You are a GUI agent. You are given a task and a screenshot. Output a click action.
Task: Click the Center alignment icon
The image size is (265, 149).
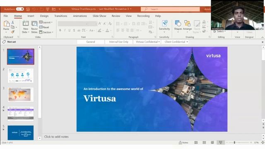(123, 30)
